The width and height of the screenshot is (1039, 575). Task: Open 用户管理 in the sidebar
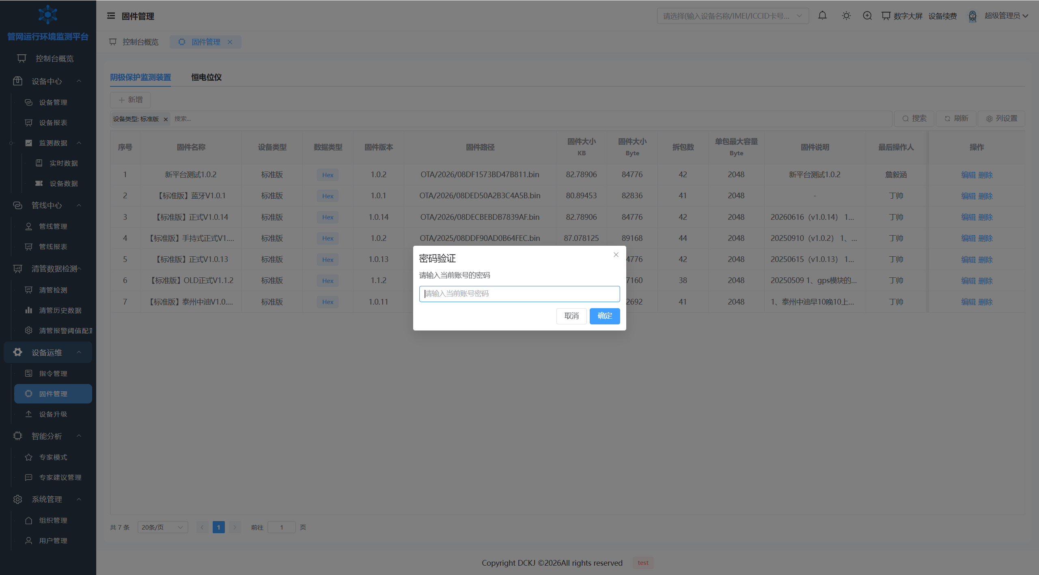53,541
